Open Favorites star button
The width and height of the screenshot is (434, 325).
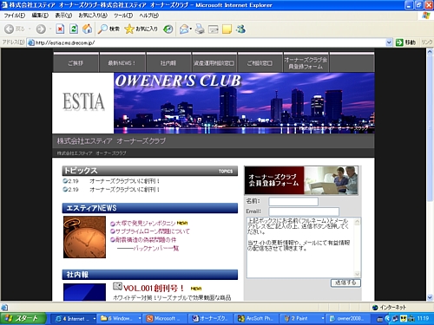141,29
